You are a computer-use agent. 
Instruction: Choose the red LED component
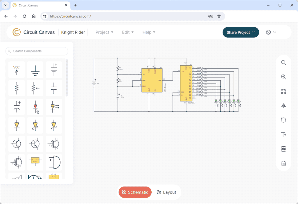pos(35,107)
